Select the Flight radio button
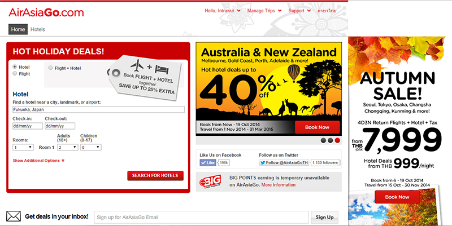 pos(15,74)
